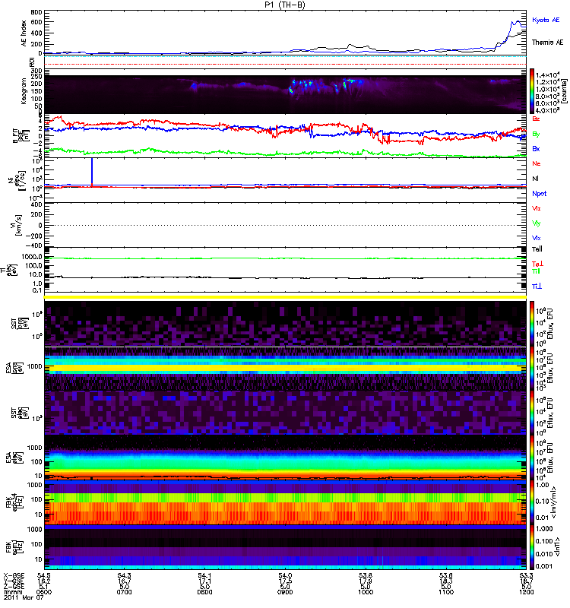The width and height of the screenshot is (570, 608).
Task: Click the AE index peak near 1200
Action: (x=517, y=21)
